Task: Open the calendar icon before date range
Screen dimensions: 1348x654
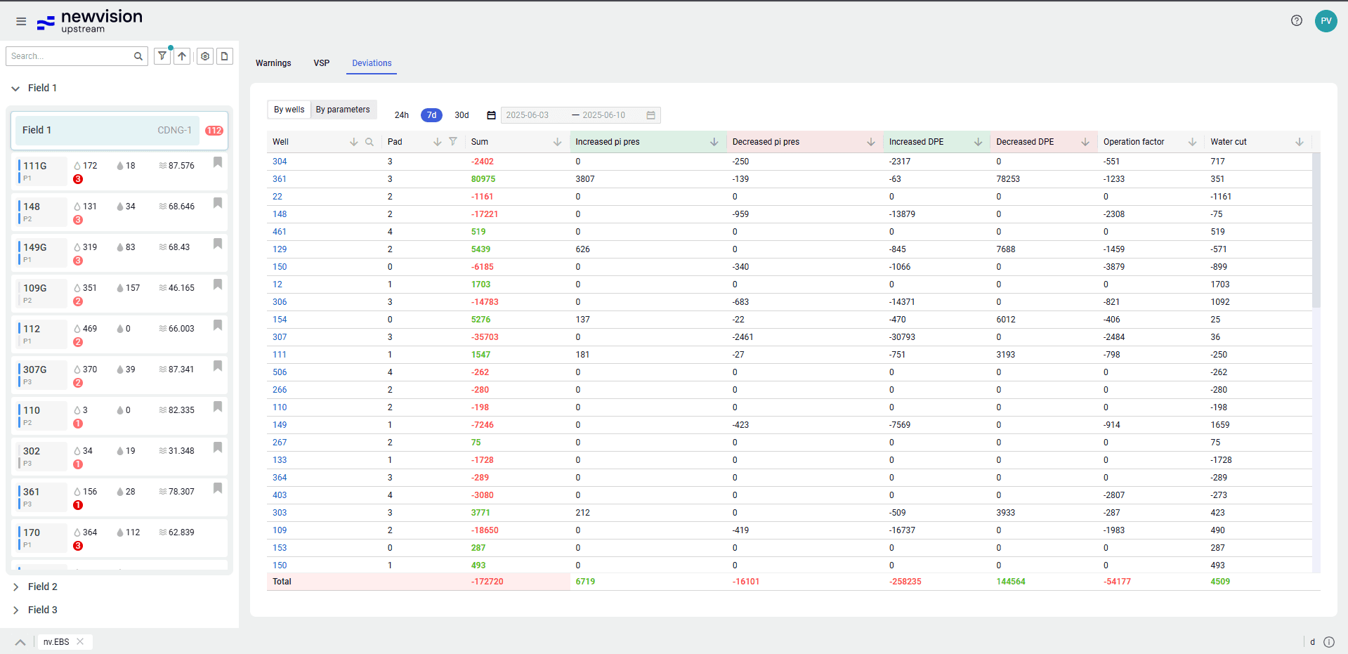Action: (x=491, y=115)
